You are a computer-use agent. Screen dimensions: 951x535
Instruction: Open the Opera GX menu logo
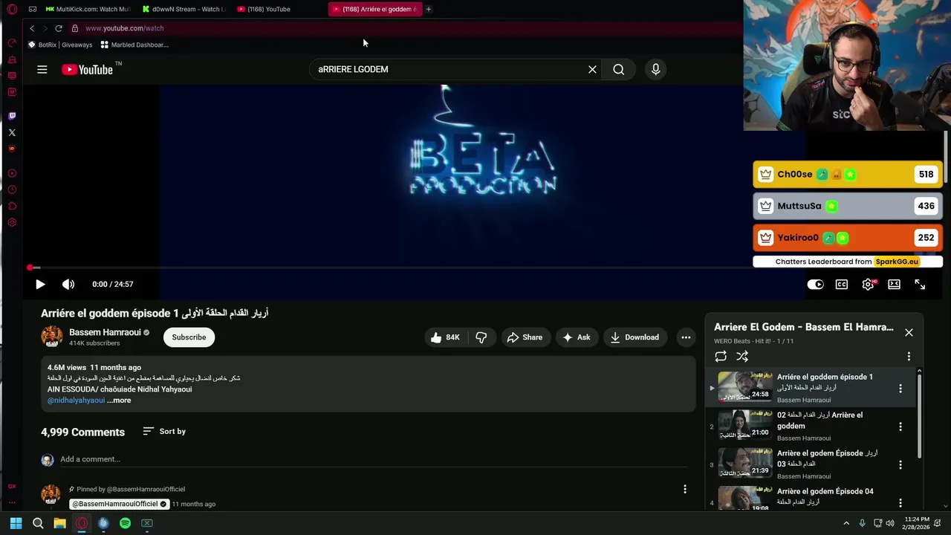coord(12,9)
